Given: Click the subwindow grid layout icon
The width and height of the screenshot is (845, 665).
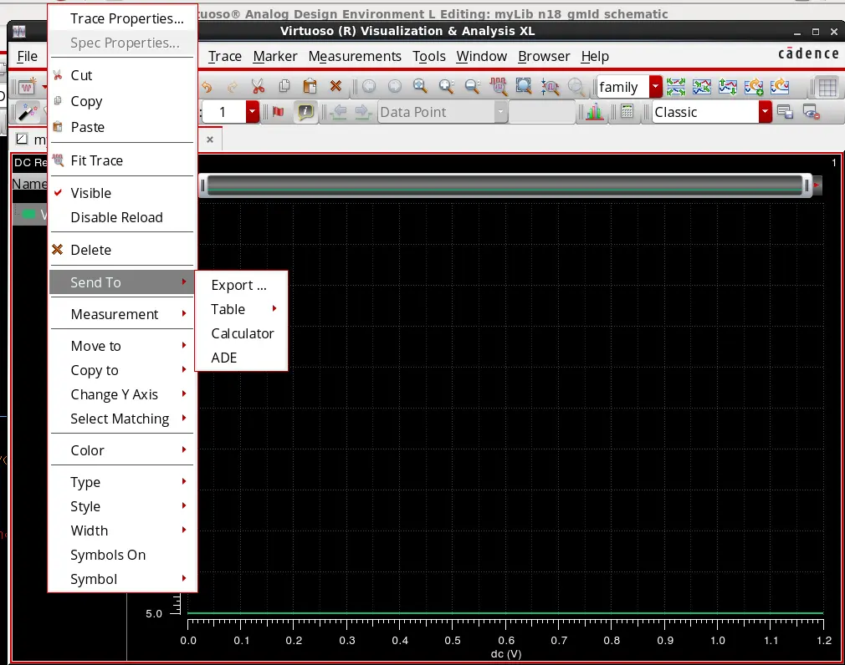Looking at the screenshot, I should click(827, 87).
